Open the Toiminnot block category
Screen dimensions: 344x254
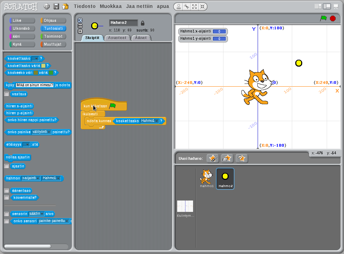53,36
